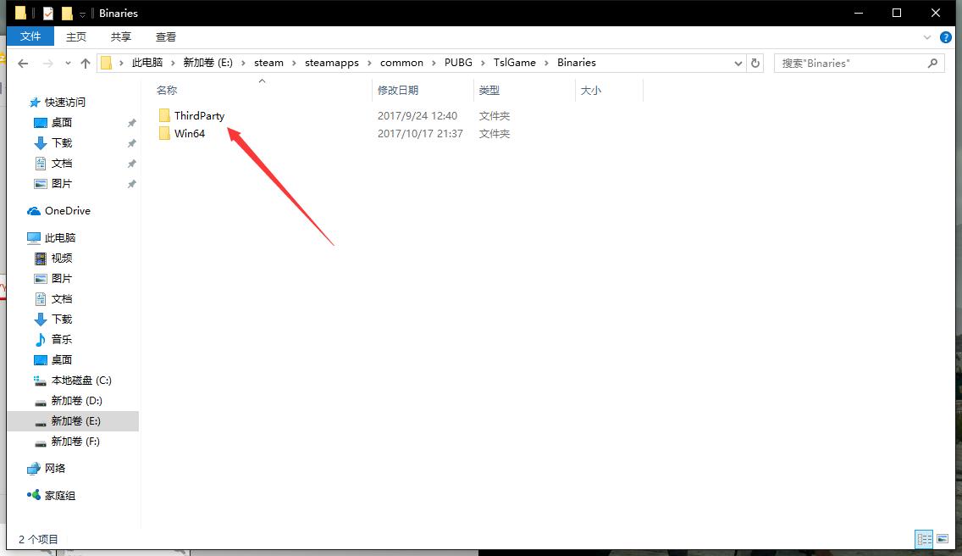This screenshot has height=556, width=962.
Task: Select the ThirdParty folder
Action: point(199,115)
